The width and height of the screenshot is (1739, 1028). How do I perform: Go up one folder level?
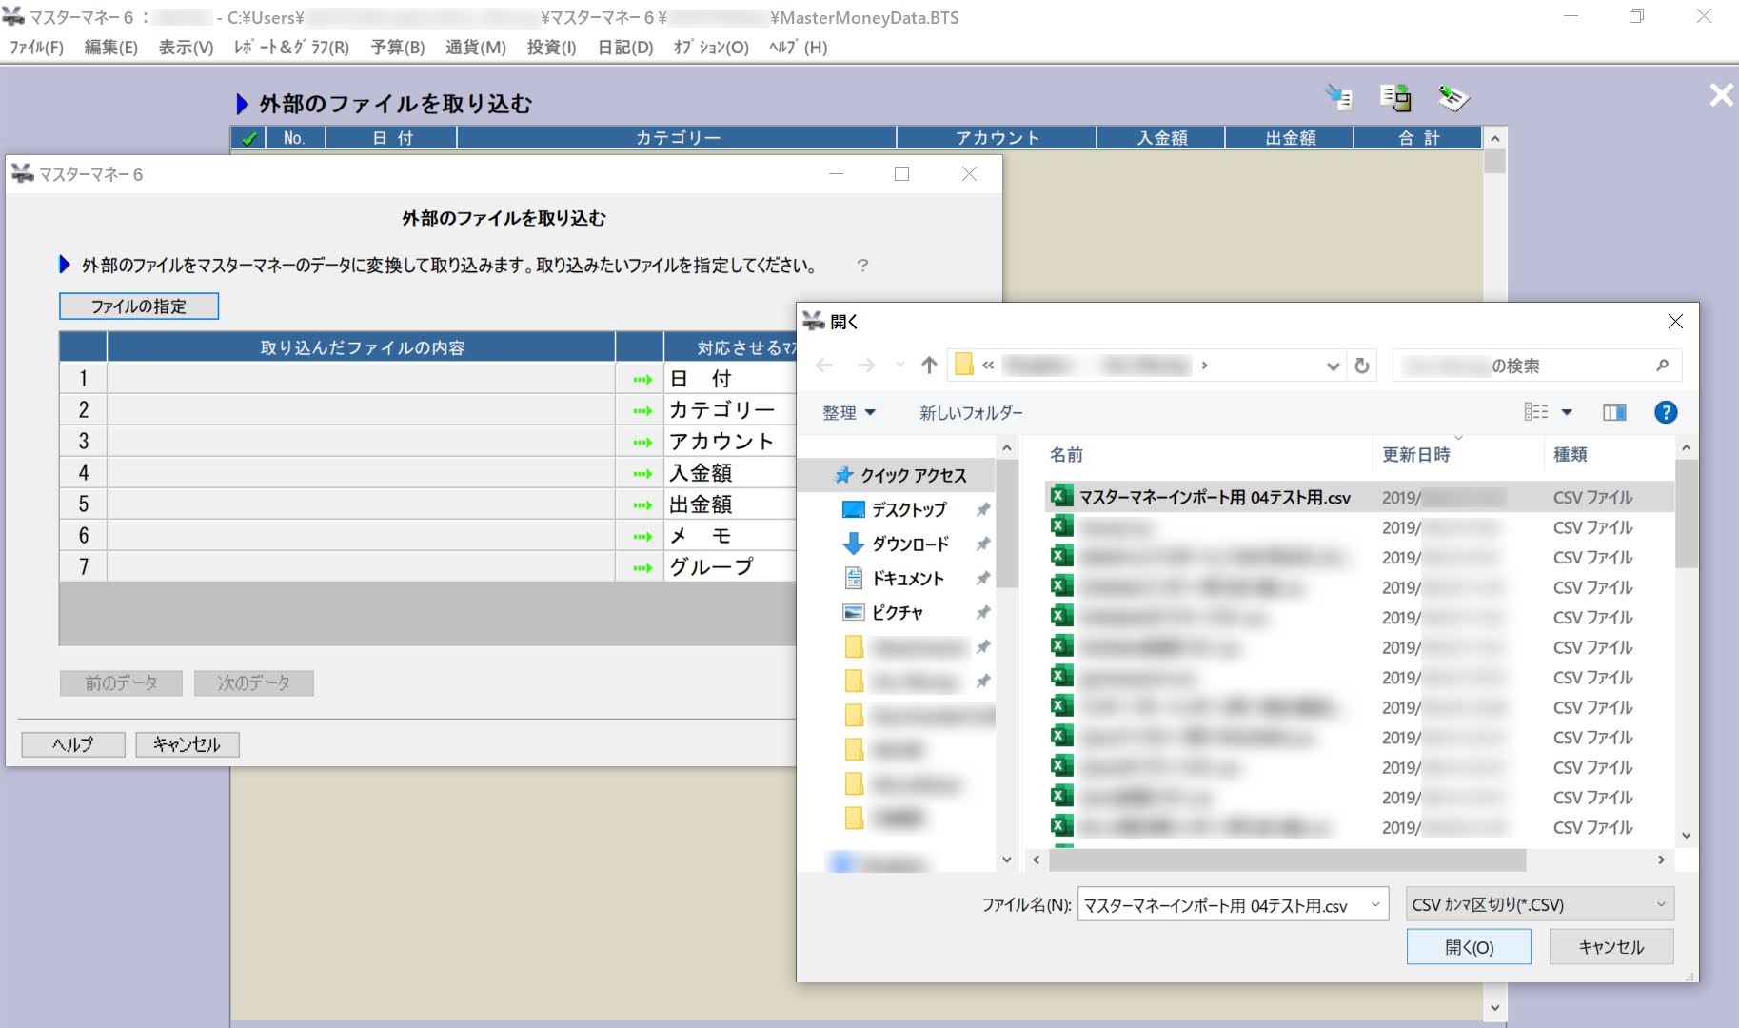pyautogui.click(x=929, y=366)
